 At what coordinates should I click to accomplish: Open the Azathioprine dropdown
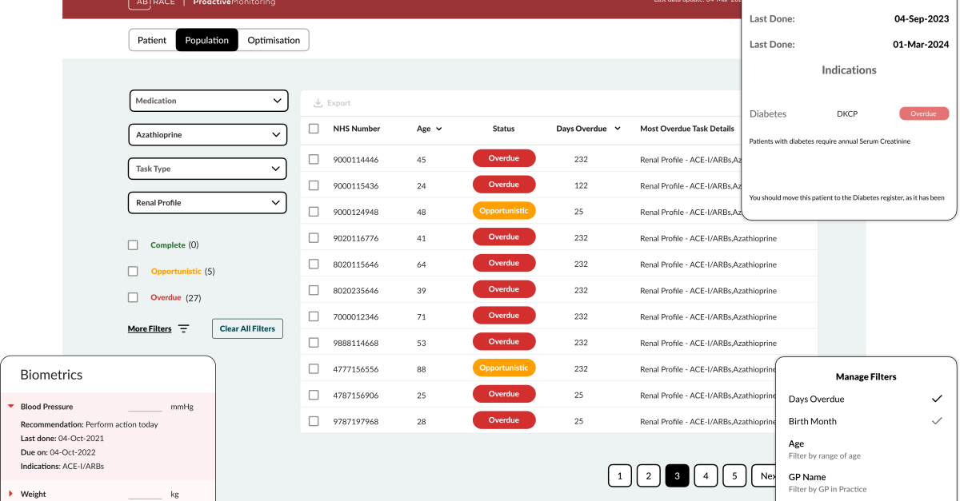207,135
